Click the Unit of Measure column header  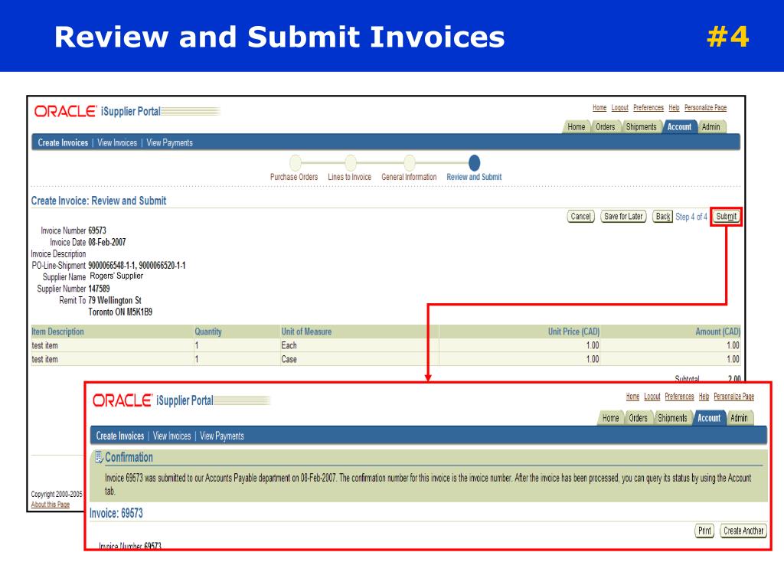click(306, 332)
